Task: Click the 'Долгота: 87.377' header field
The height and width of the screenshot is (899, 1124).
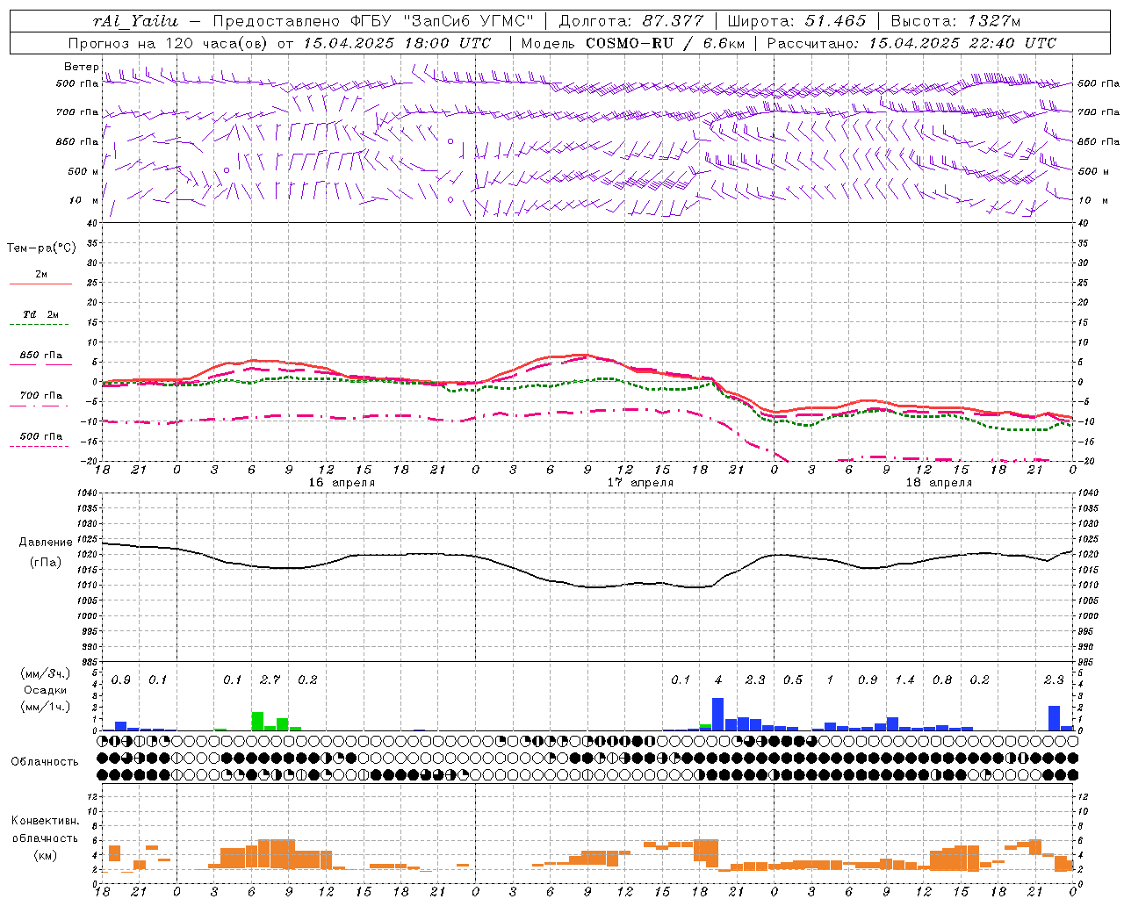Action: pyautogui.click(x=630, y=21)
